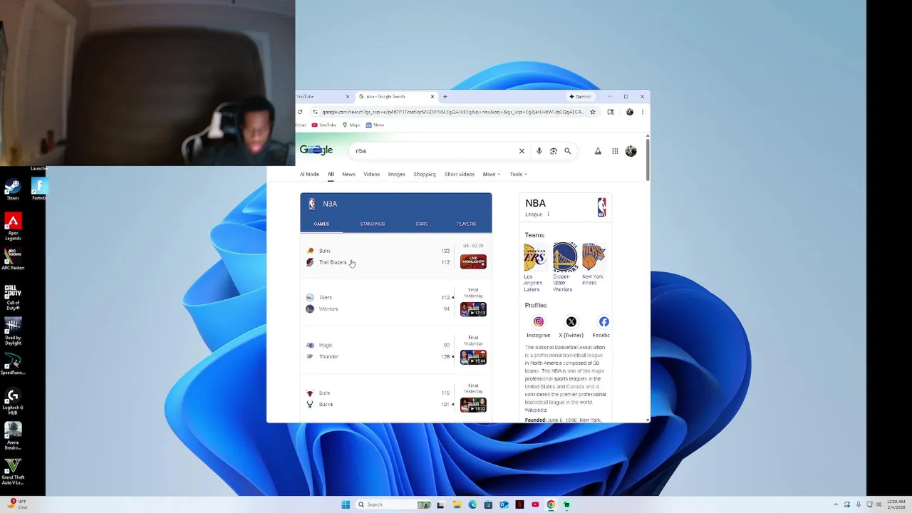The image size is (912, 513).
Task: Open Search Labs flask icon
Action: pos(598,151)
